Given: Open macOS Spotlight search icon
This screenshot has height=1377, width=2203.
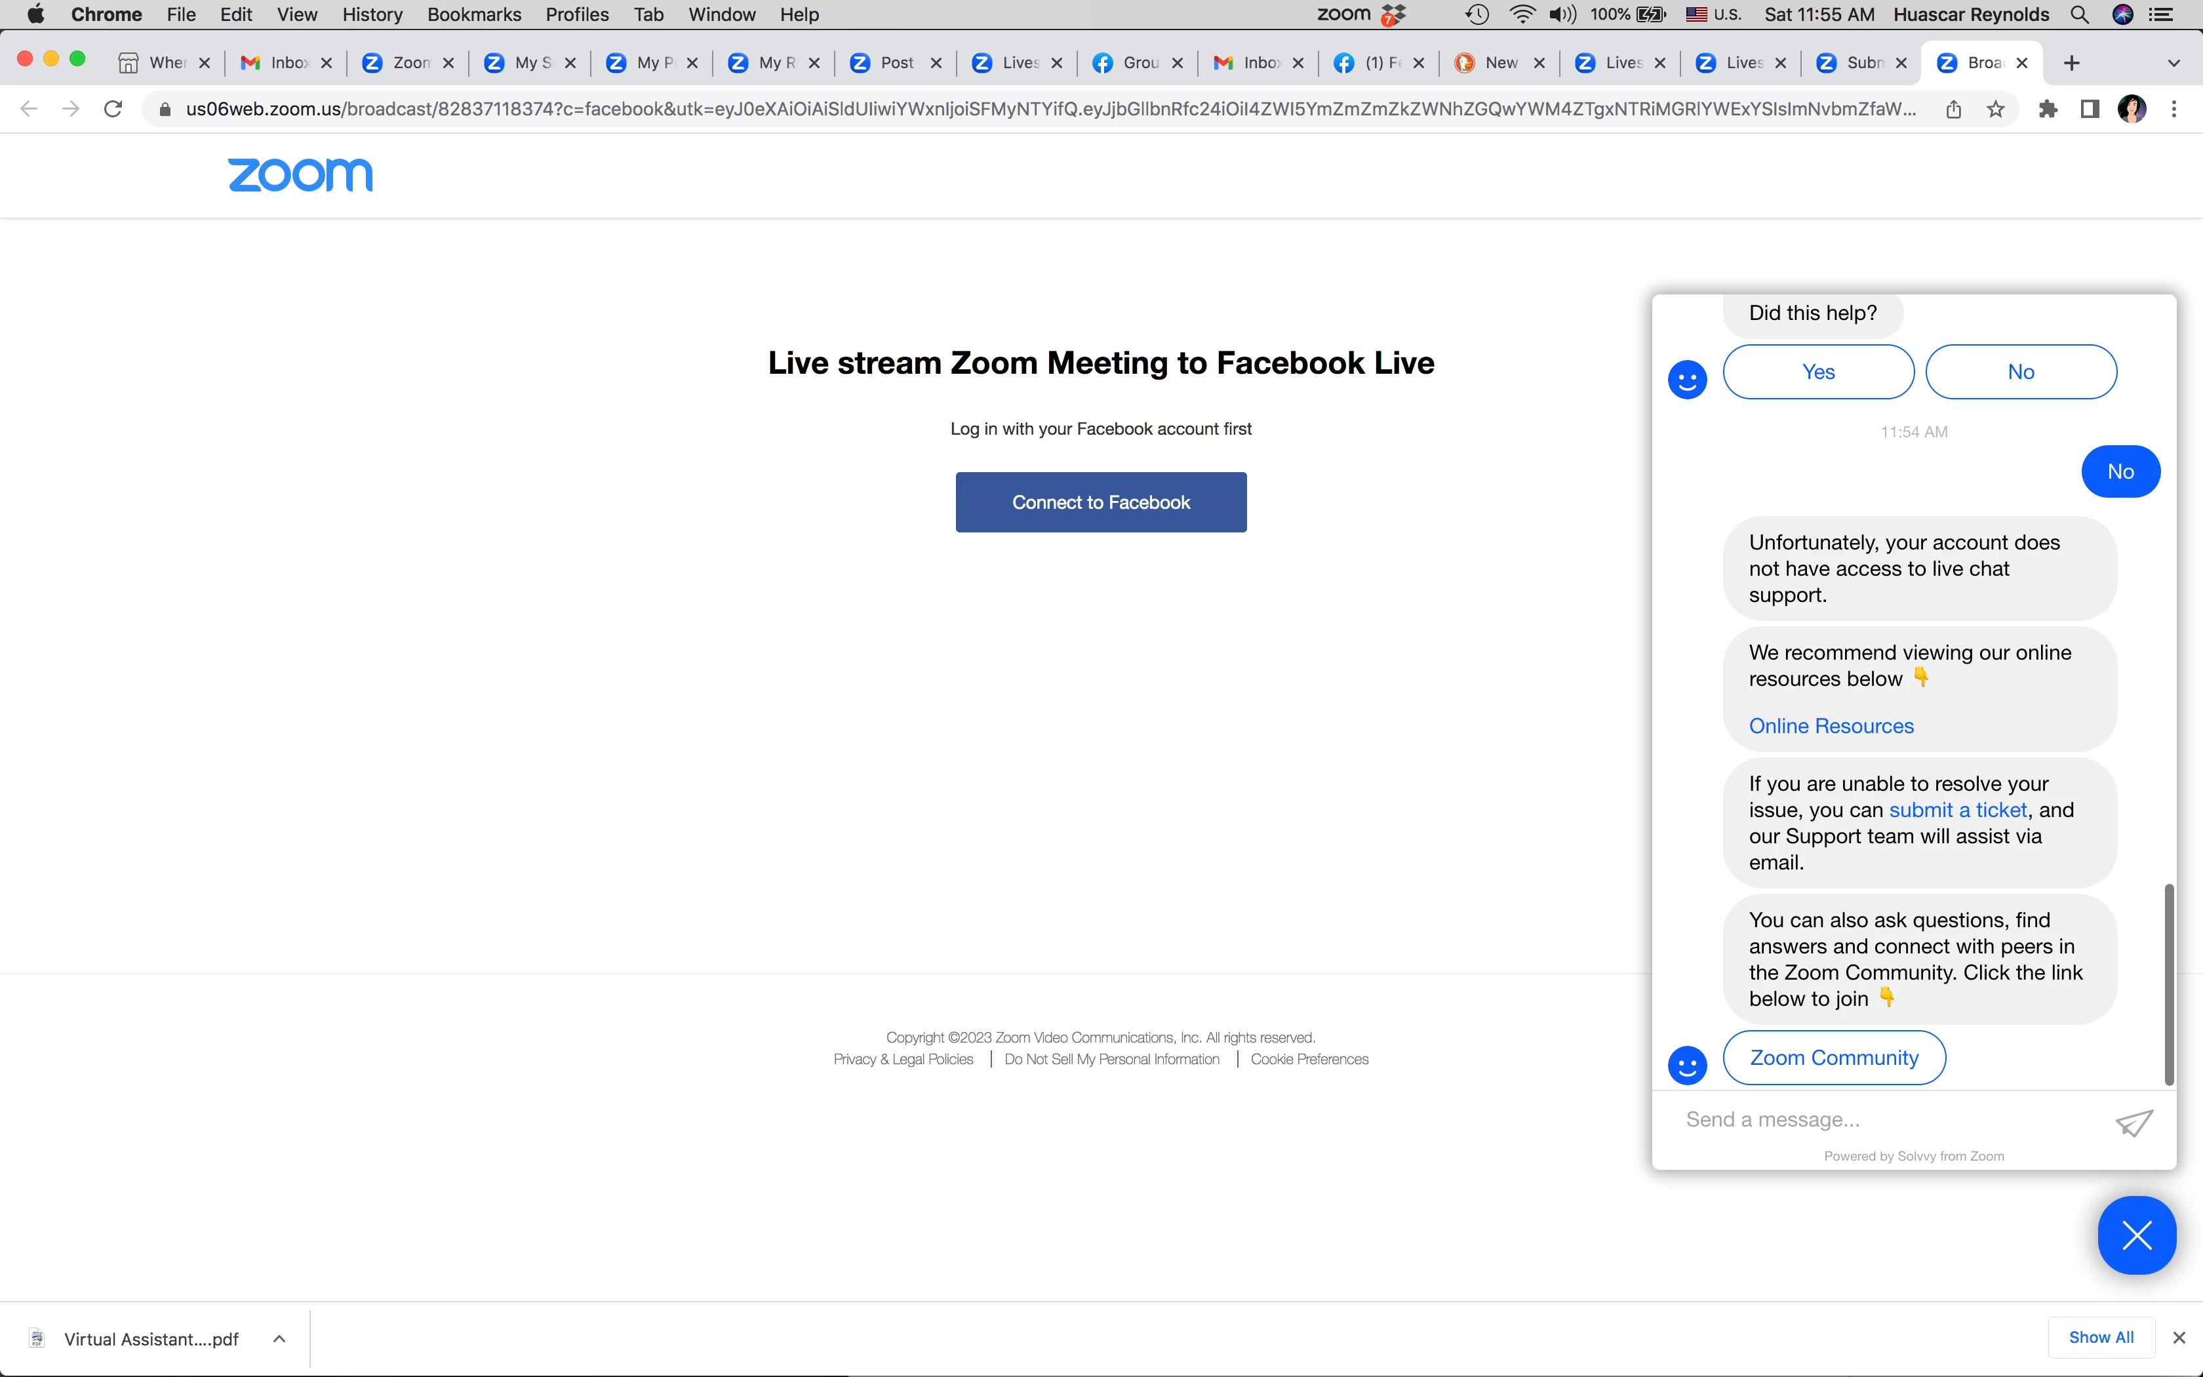Looking at the screenshot, I should (2079, 14).
